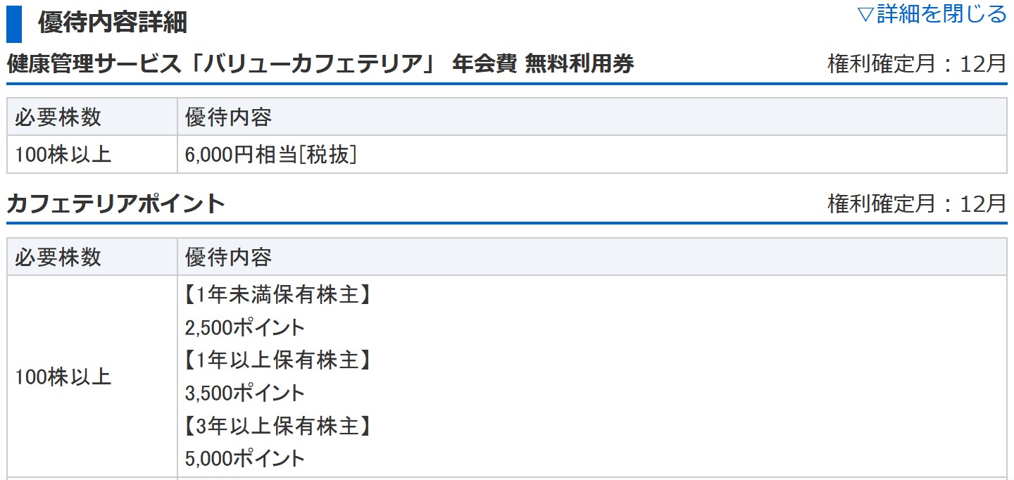Select the バリューカフェテリア 年会費 無料利用券 heading
Image resolution: width=1014 pixels, height=480 pixels.
[320, 64]
